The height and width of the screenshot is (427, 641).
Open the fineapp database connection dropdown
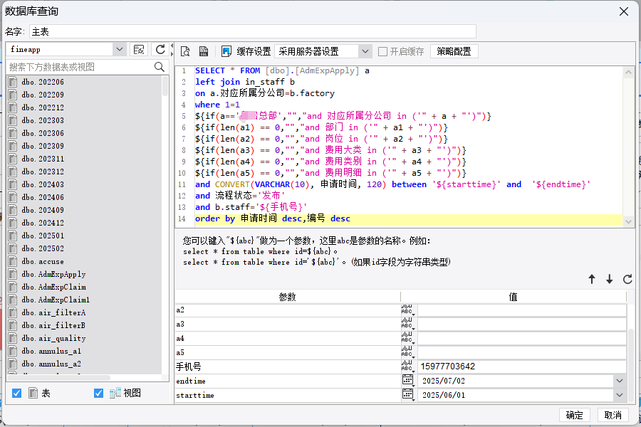point(119,49)
